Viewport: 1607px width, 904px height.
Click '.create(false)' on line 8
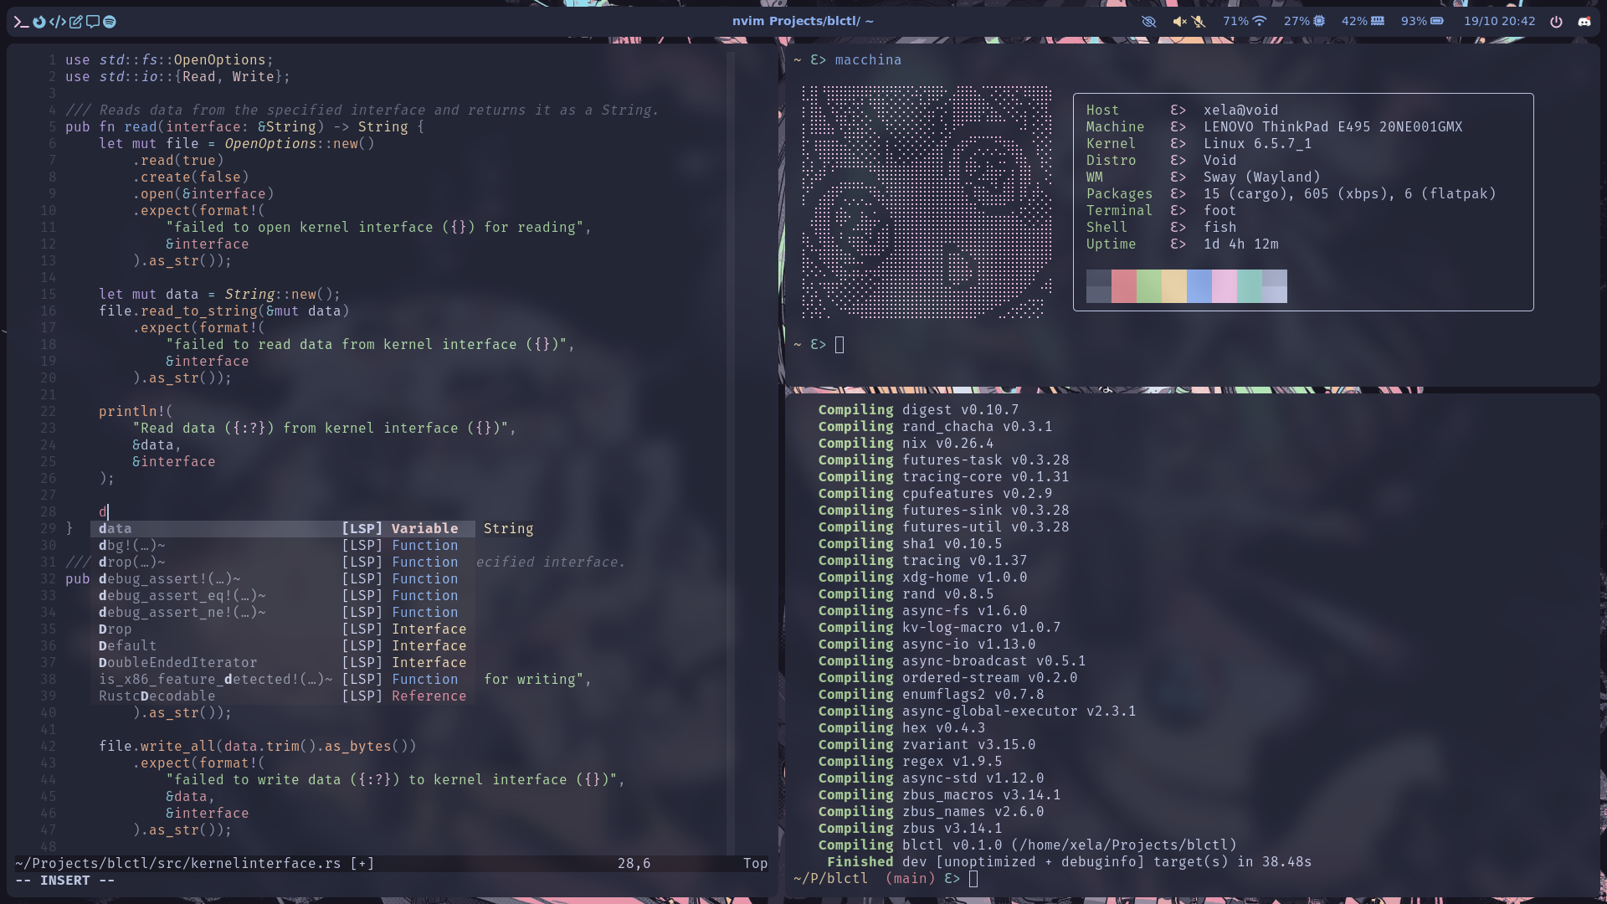click(x=191, y=177)
